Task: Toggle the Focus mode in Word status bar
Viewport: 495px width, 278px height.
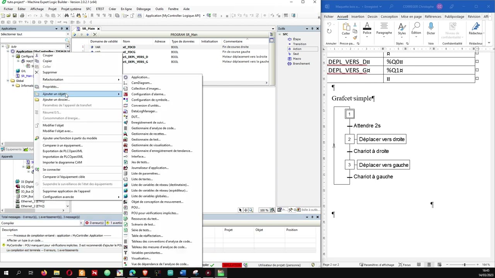Action: click(404, 265)
